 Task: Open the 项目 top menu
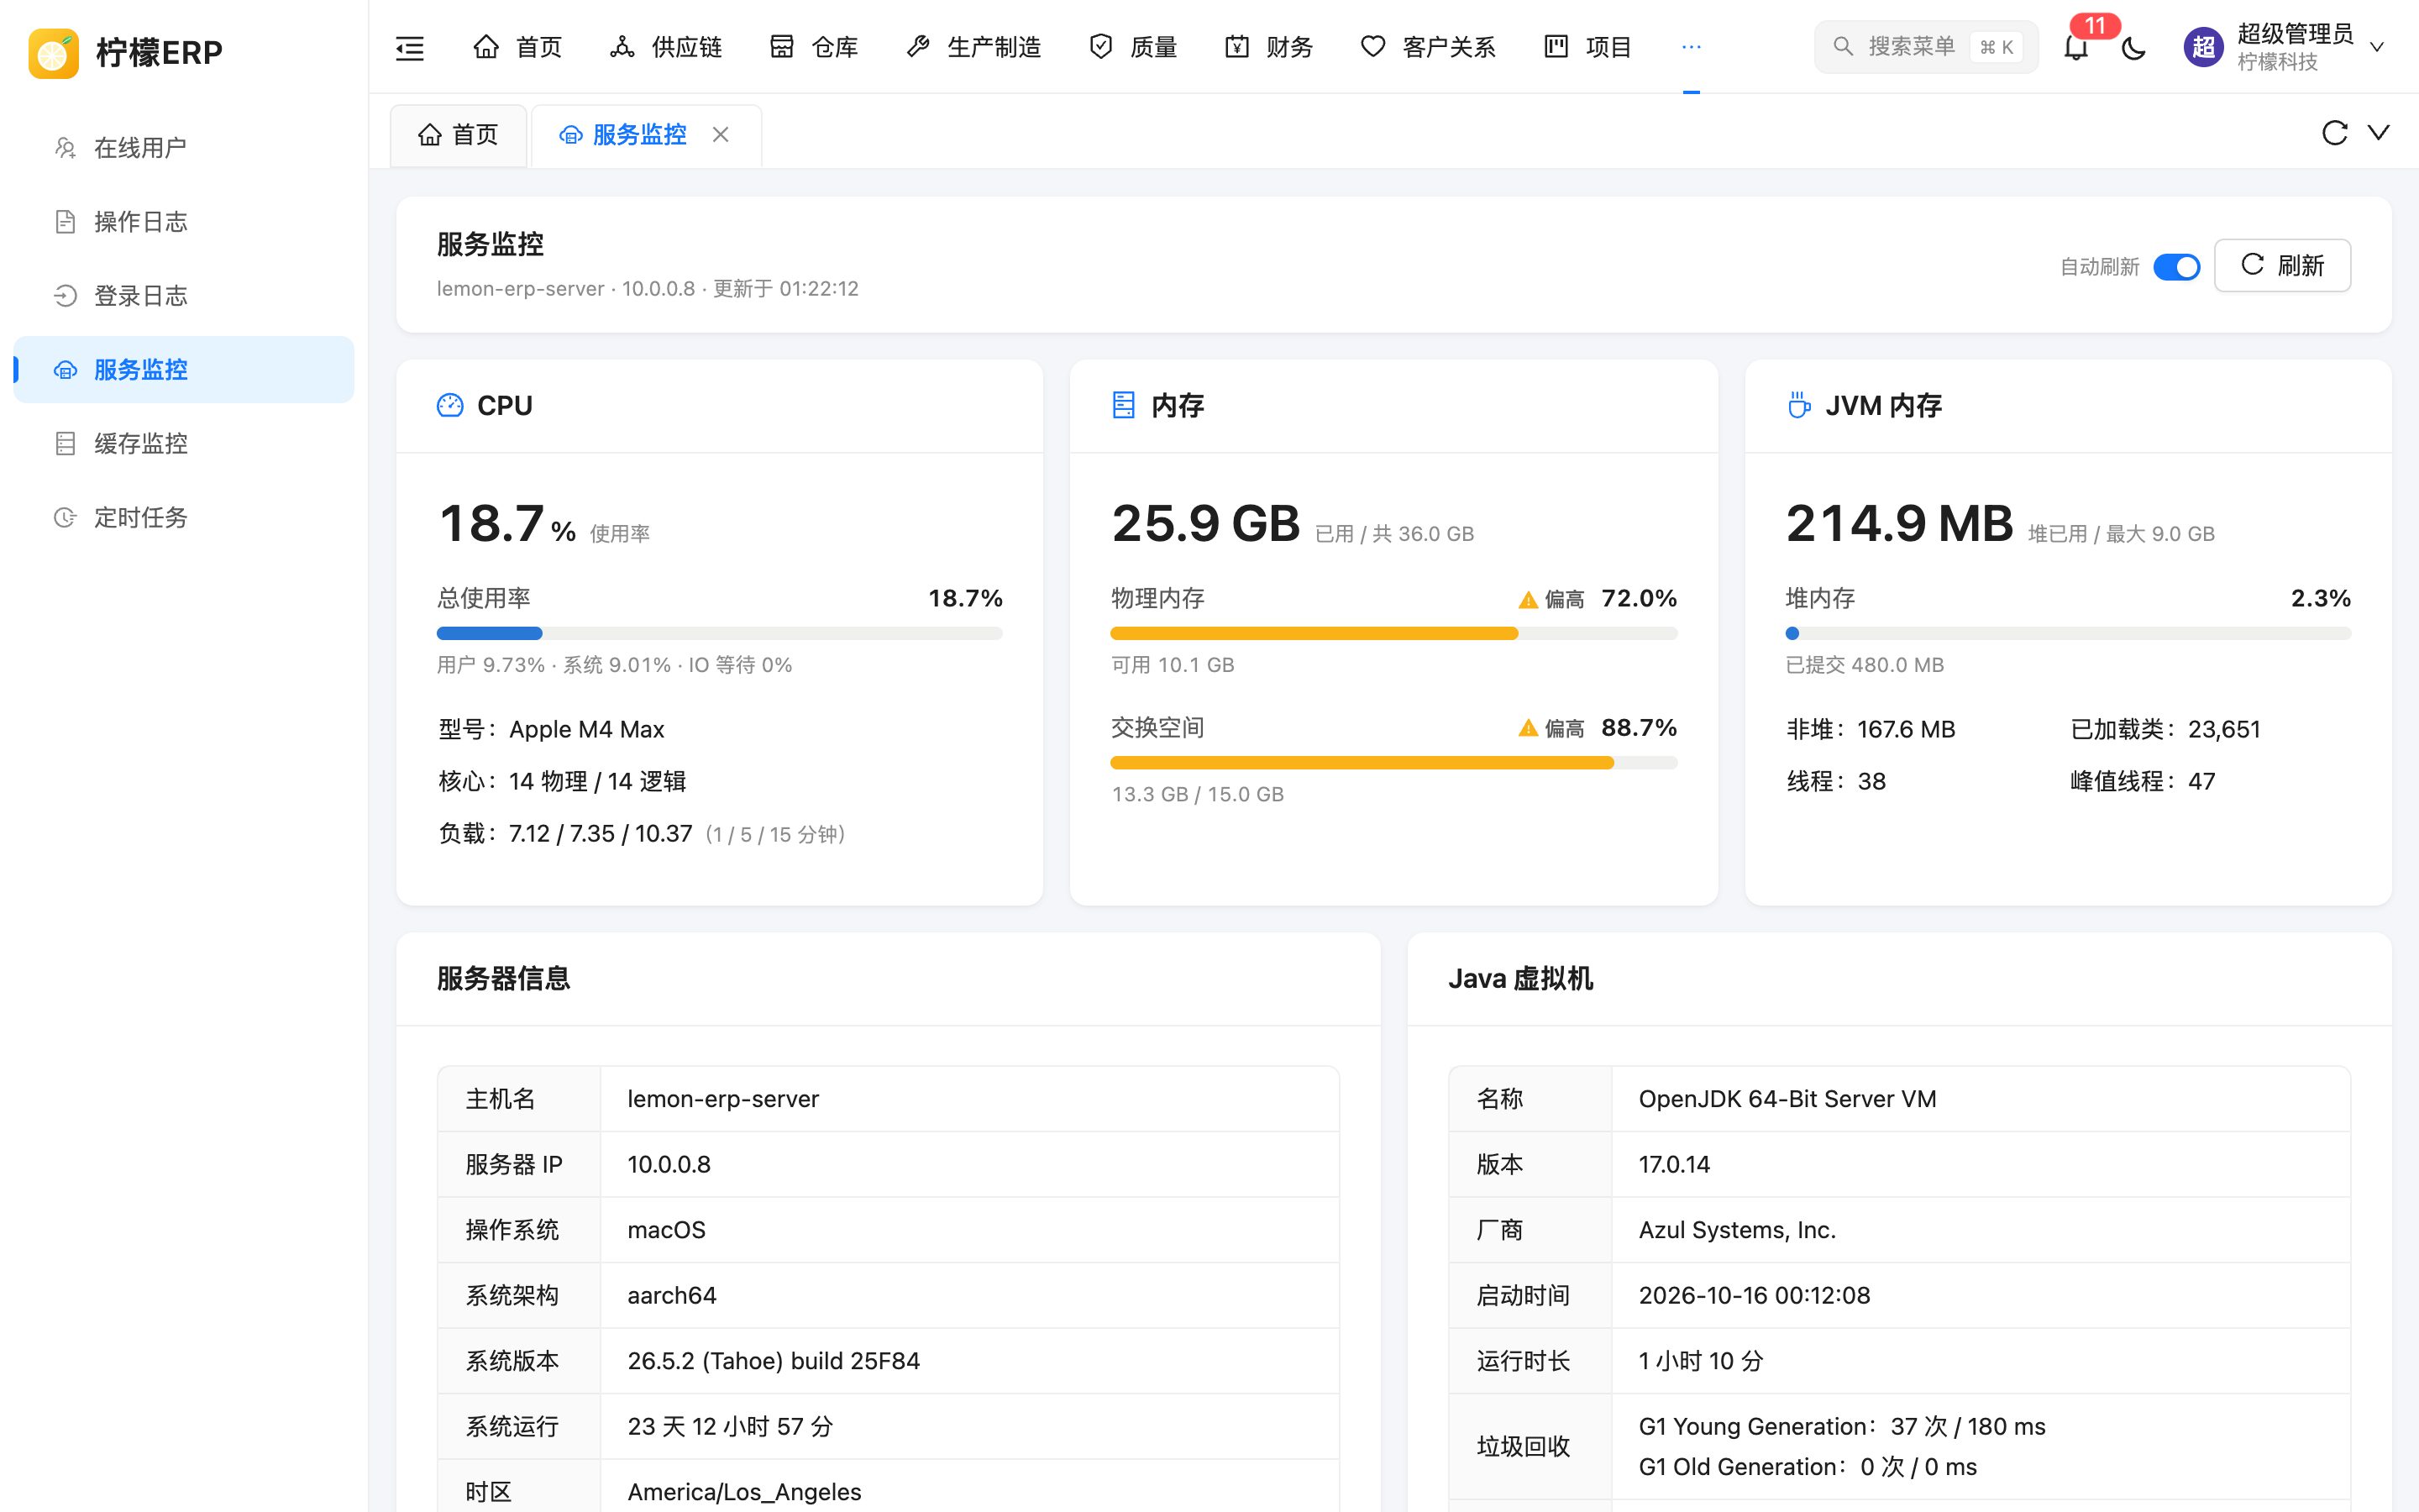point(1587,47)
